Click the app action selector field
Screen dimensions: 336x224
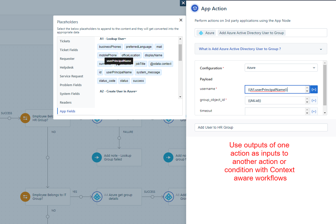261,33
